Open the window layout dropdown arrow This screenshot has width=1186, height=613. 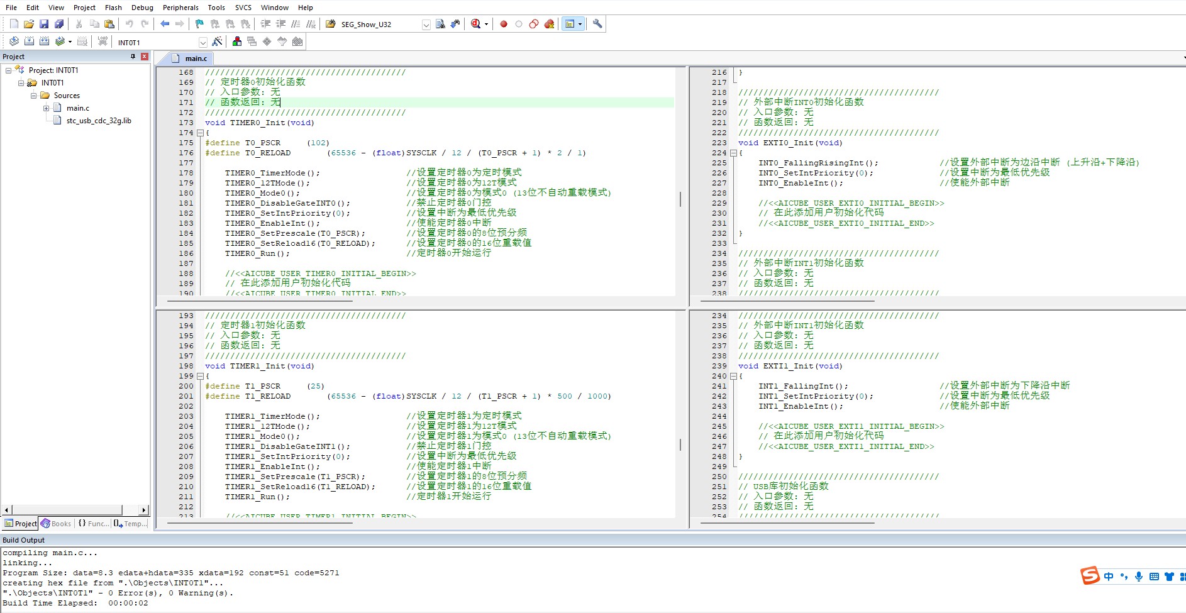pos(580,24)
